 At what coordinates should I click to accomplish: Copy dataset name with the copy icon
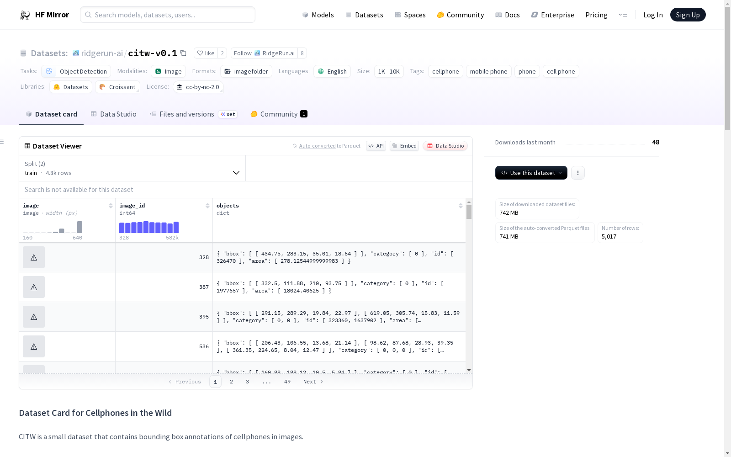tap(183, 53)
